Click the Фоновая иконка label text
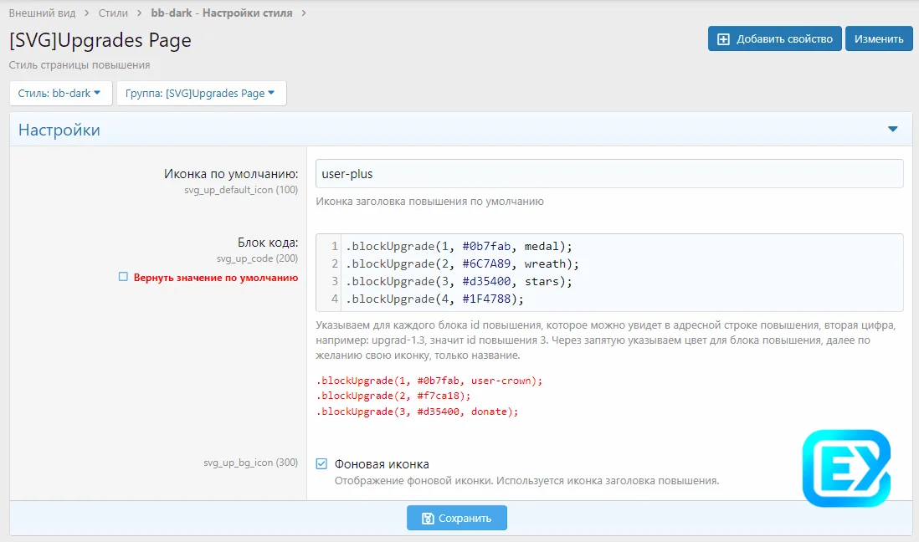 pyautogui.click(x=382, y=464)
